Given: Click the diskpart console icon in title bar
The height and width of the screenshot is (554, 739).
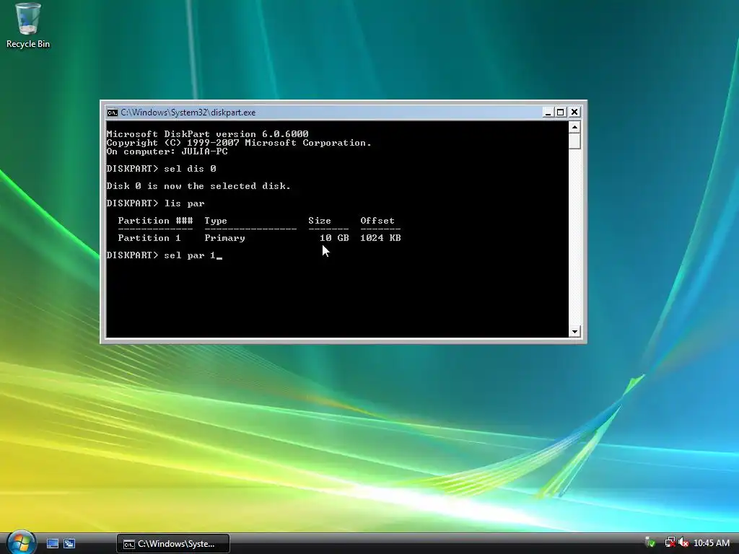Looking at the screenshot, I should (x=112, y=112).
